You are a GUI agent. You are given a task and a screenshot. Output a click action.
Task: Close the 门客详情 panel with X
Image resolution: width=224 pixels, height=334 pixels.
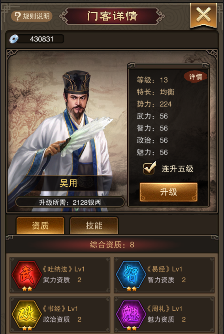tap(203, 15)
